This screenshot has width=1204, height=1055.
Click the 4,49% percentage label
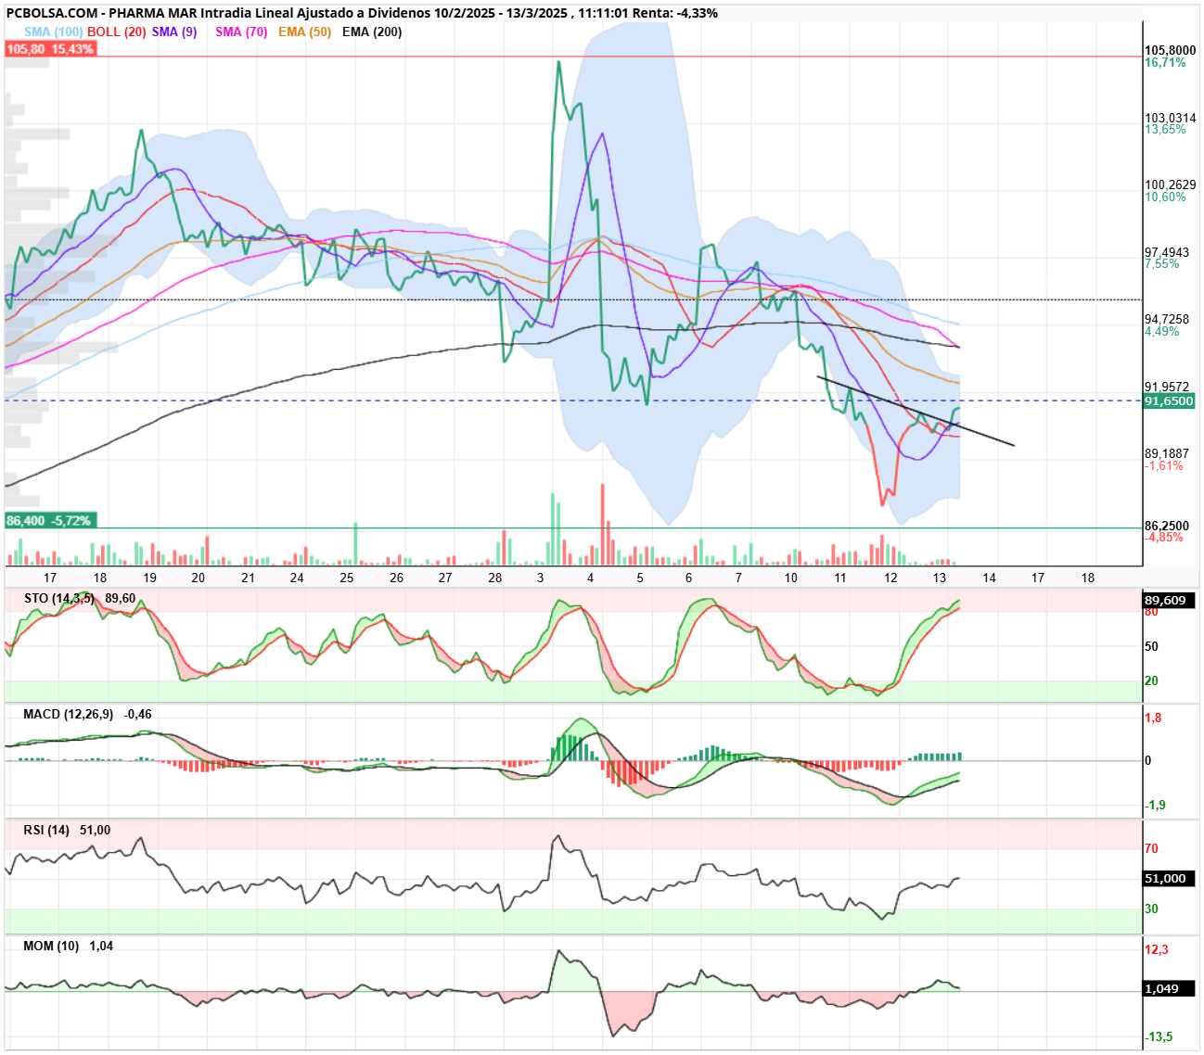click(1162, 332)
